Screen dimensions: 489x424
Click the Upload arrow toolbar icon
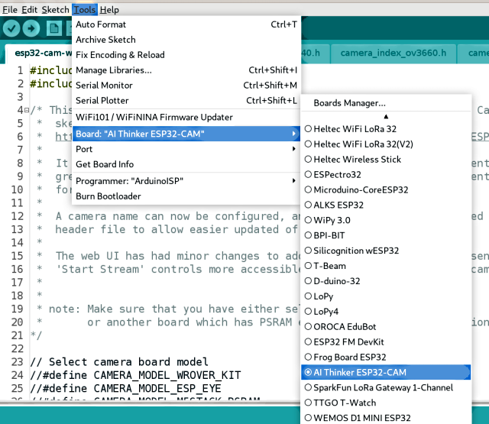pos(31,28)
